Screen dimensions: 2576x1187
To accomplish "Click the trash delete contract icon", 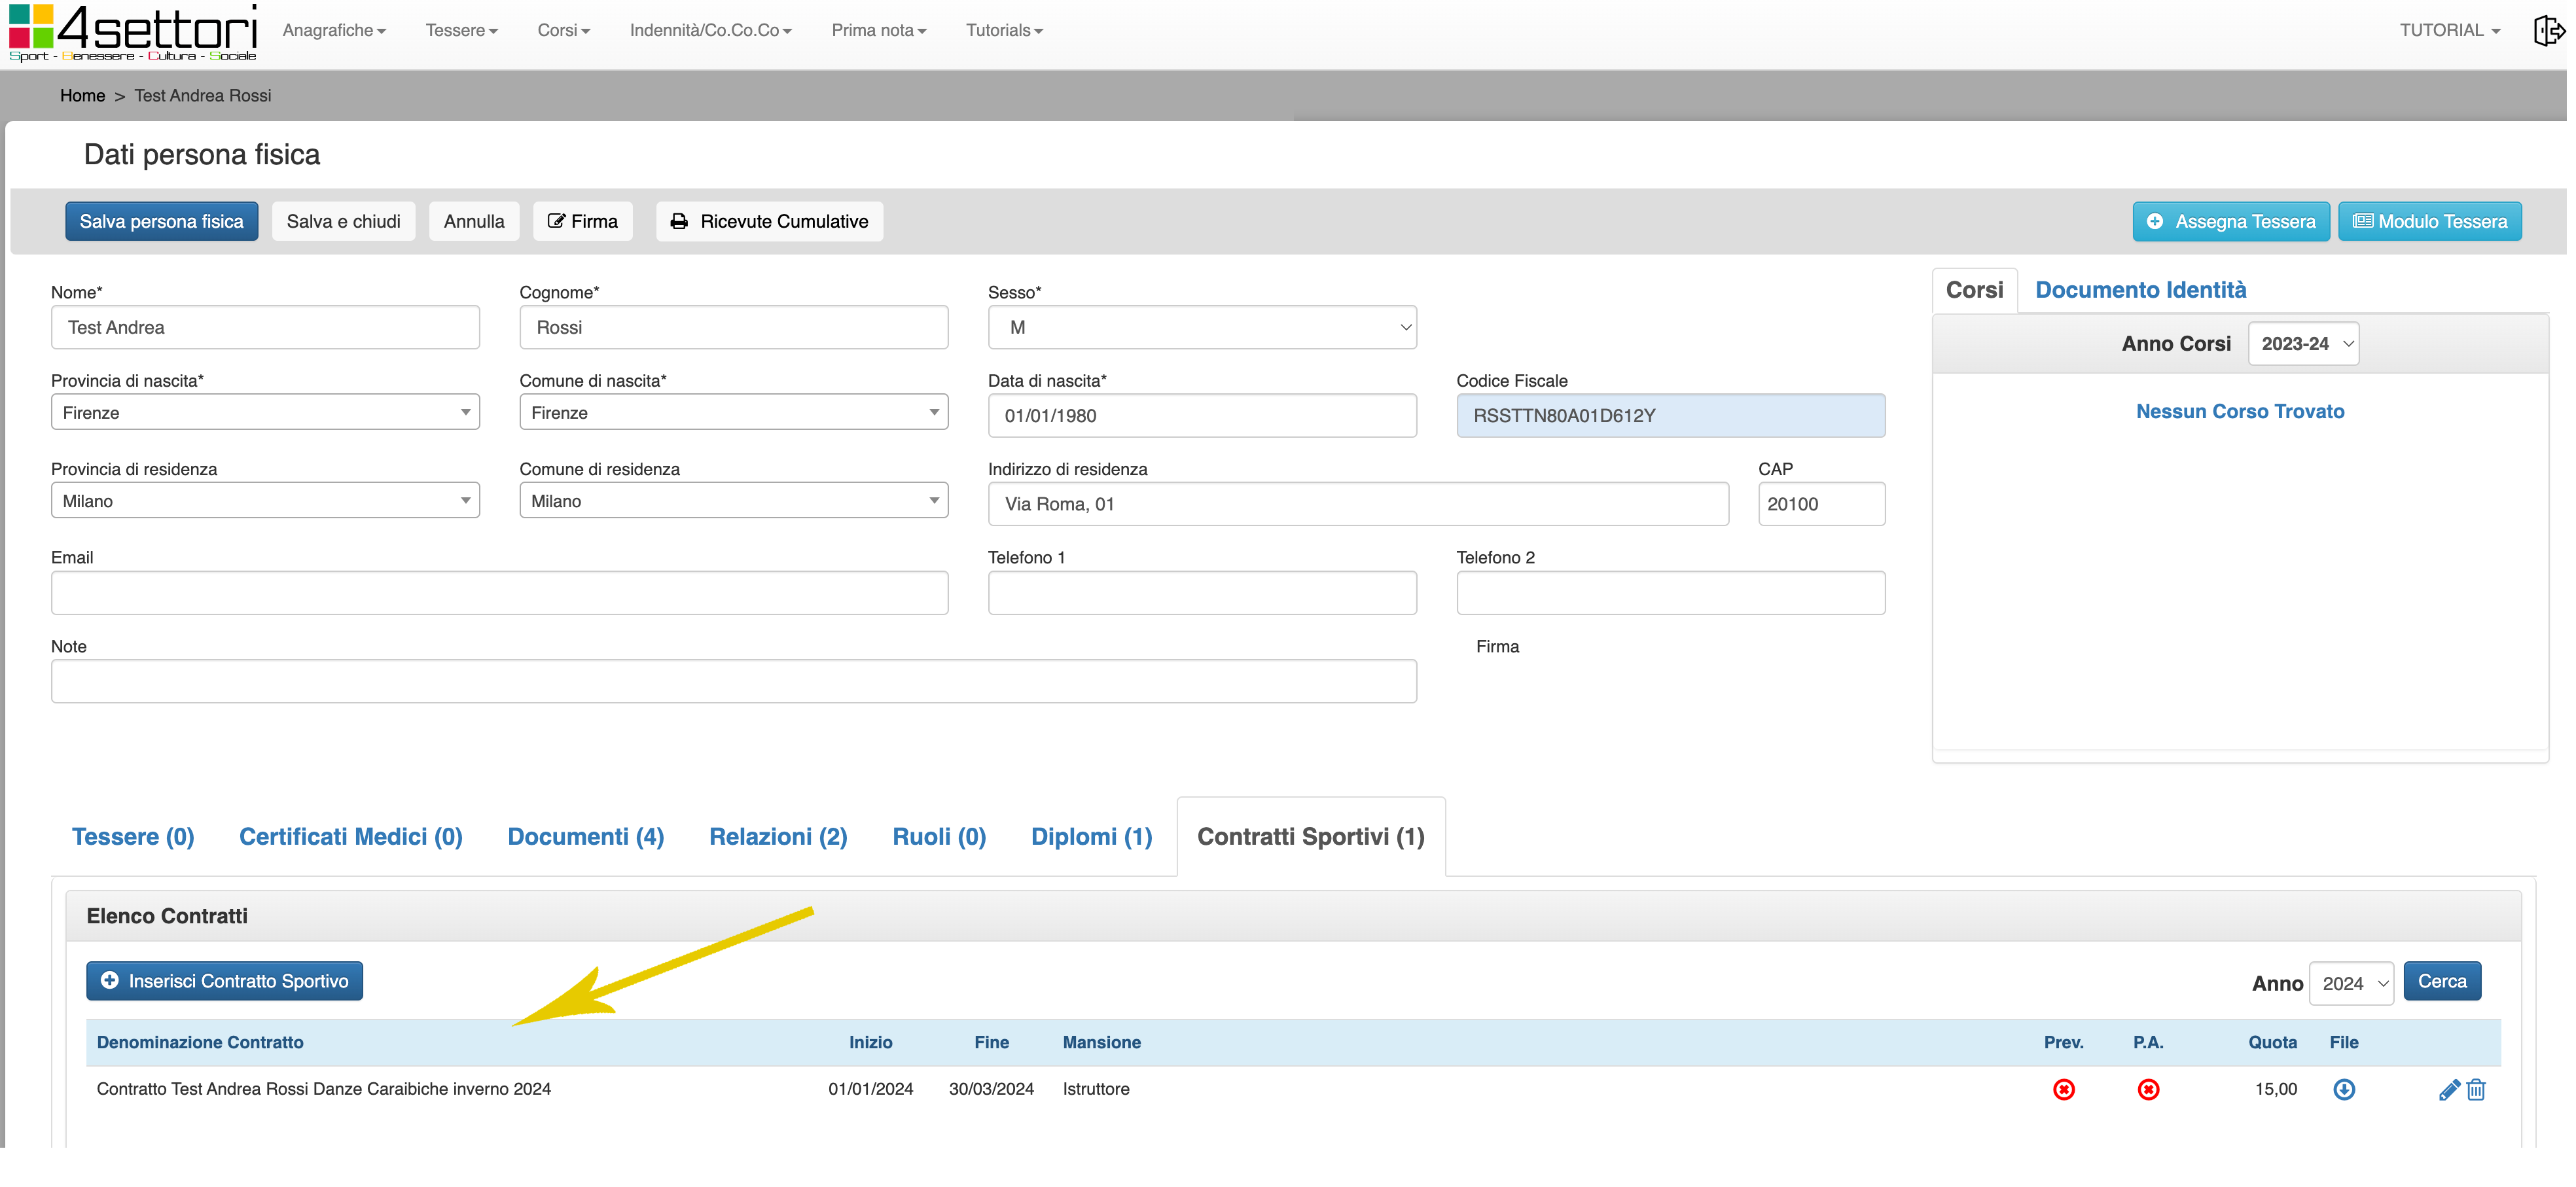I will click(x=2476, y=1090).
